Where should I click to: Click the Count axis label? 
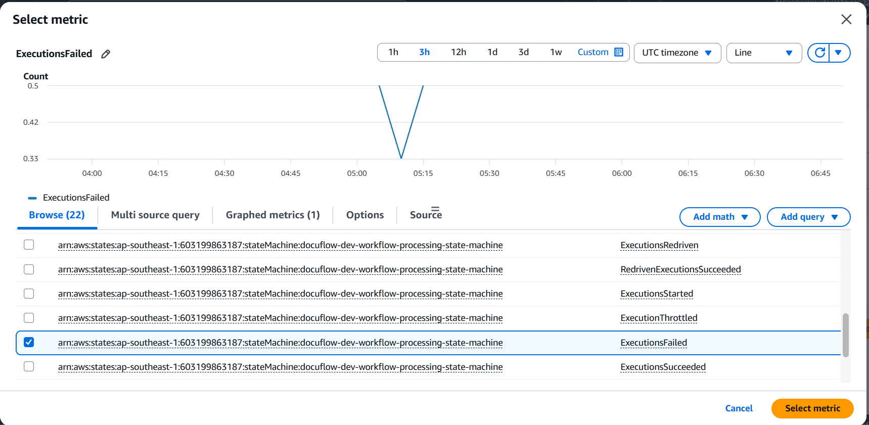(36, 76)
